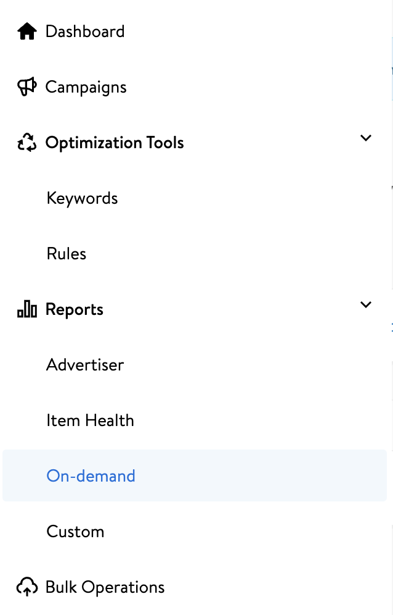The image size is (393, 615).
Task: Click the Bulk Operations cloud upload icon
Action: click(x=27, y=587)
